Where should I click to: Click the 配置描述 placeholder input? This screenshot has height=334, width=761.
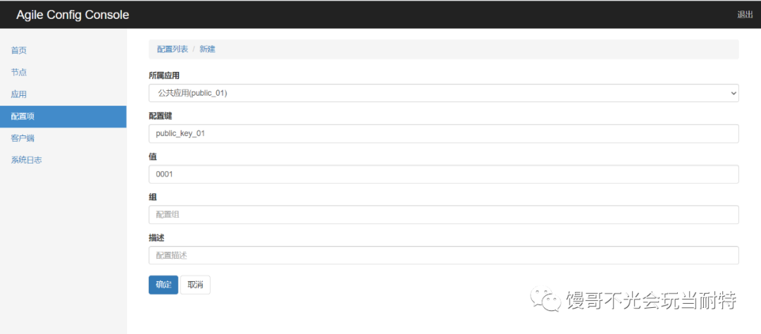(444, 255)
